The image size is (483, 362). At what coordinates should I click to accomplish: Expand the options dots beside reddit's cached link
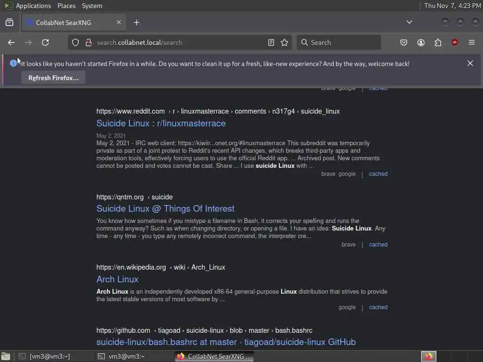[x=362, y=174]
